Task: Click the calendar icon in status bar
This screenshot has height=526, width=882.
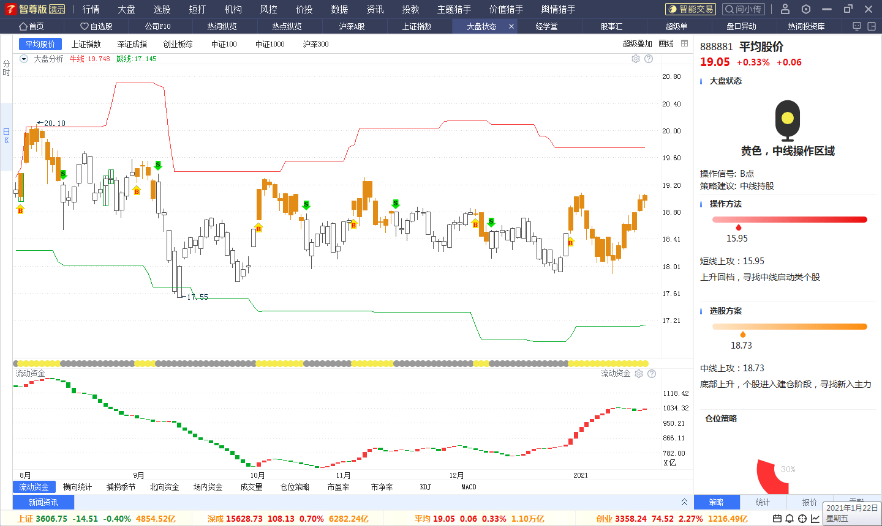Action: pyautogui.click(x=777, y=519)
